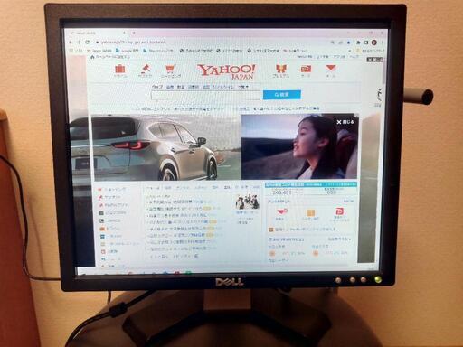Open the bookmarks bar overflow chevron

coord(350,51)
